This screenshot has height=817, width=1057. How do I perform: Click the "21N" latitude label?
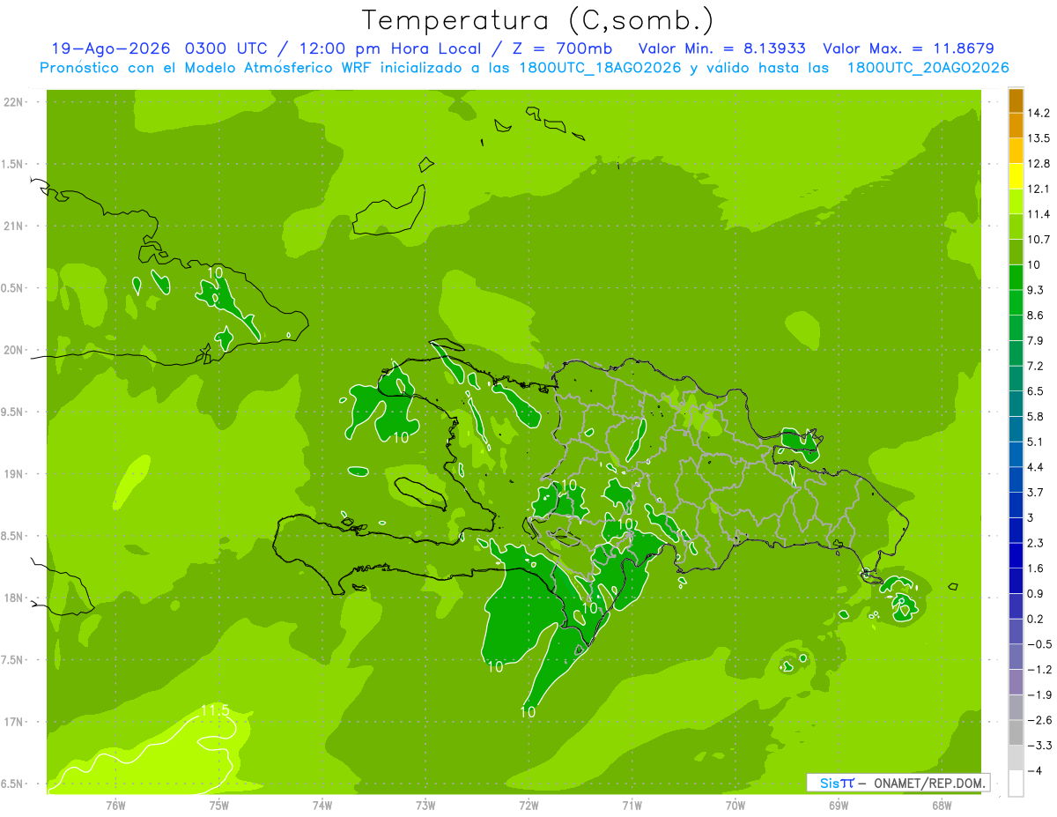12,227
